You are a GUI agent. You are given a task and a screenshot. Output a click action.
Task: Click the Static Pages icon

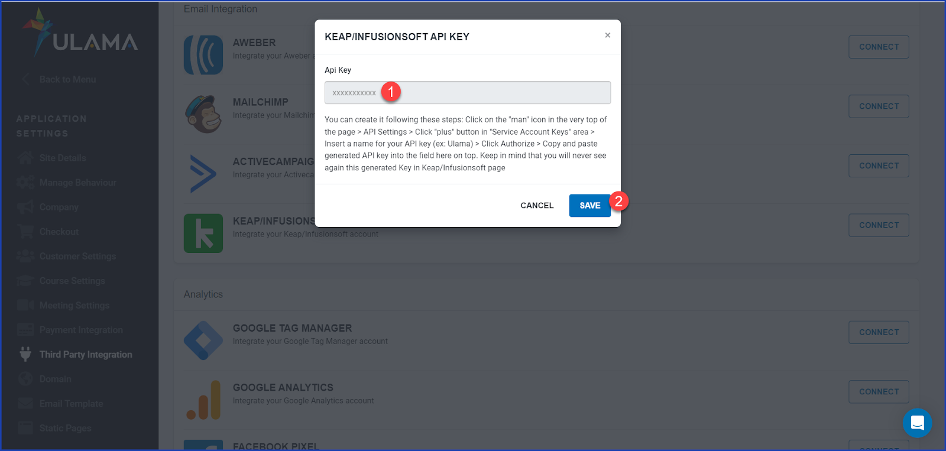coord(25,428)
